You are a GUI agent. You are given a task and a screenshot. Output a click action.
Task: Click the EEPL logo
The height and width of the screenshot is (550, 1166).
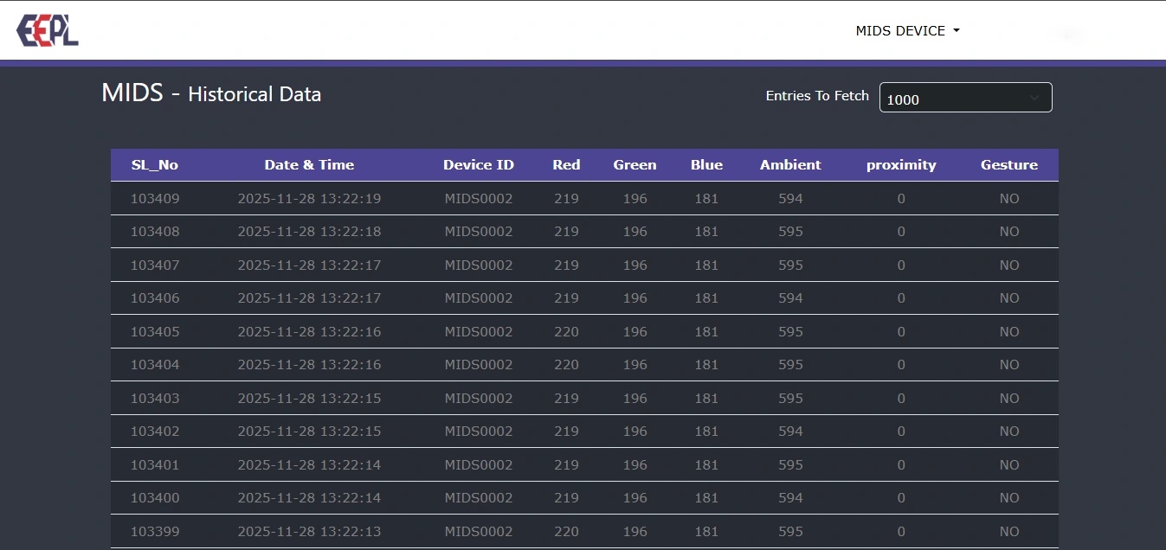point(48,30)
